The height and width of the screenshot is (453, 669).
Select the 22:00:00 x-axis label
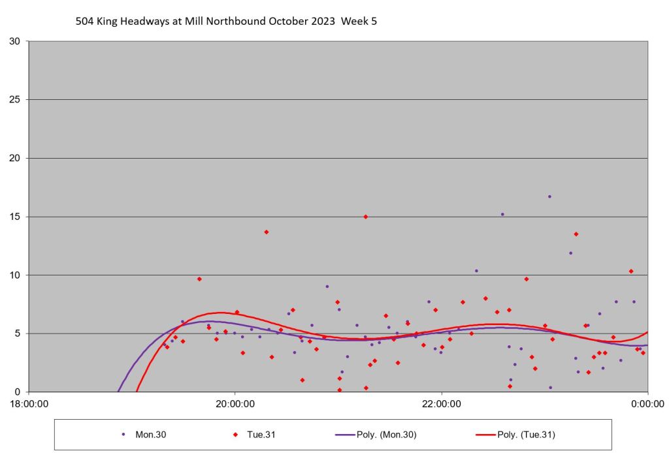[x=442, y=403]
